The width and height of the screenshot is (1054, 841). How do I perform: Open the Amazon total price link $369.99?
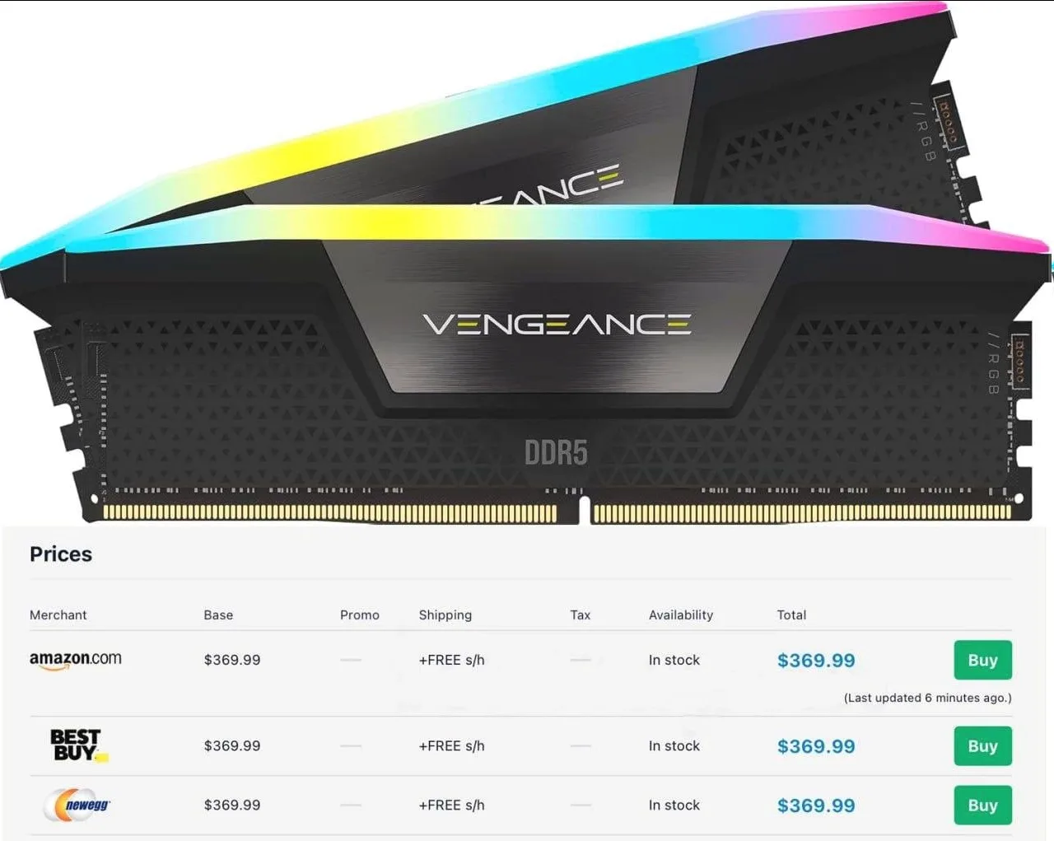coord(815,661)
